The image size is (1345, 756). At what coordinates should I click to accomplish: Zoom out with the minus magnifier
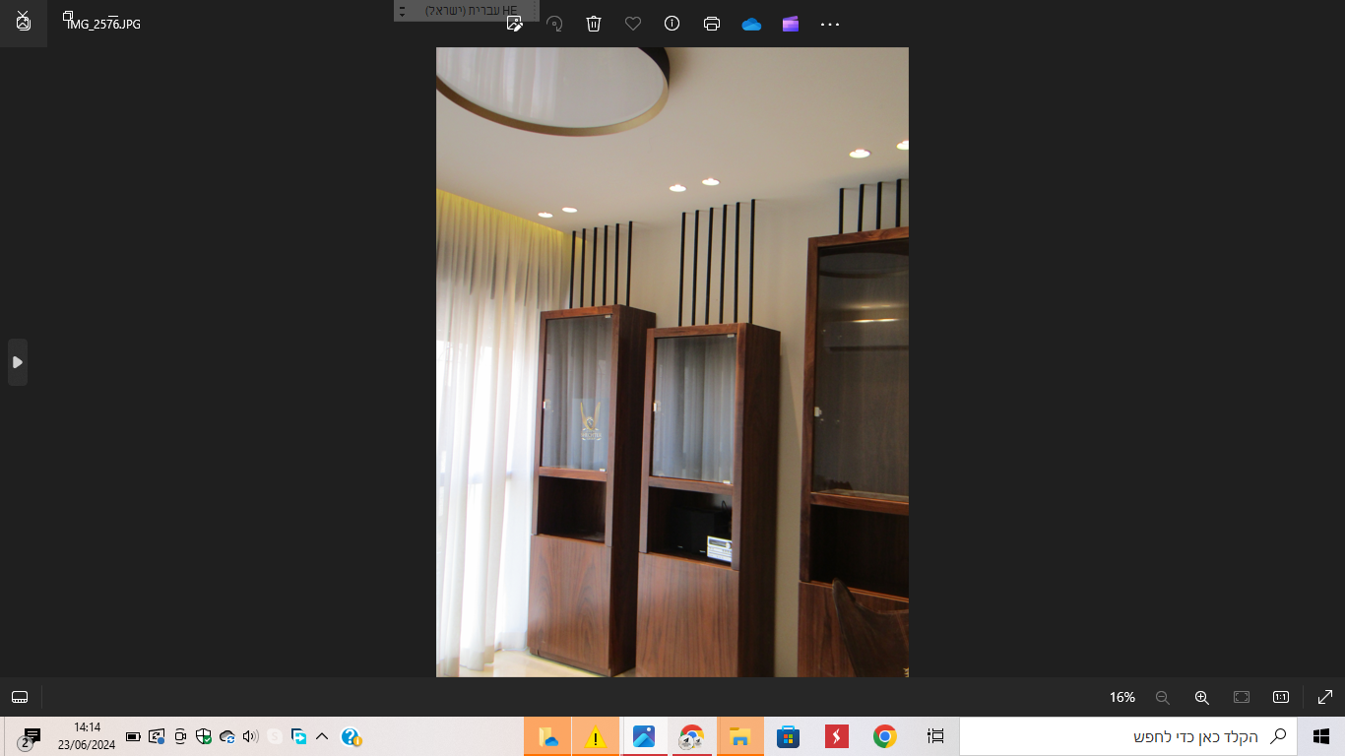1163,697
